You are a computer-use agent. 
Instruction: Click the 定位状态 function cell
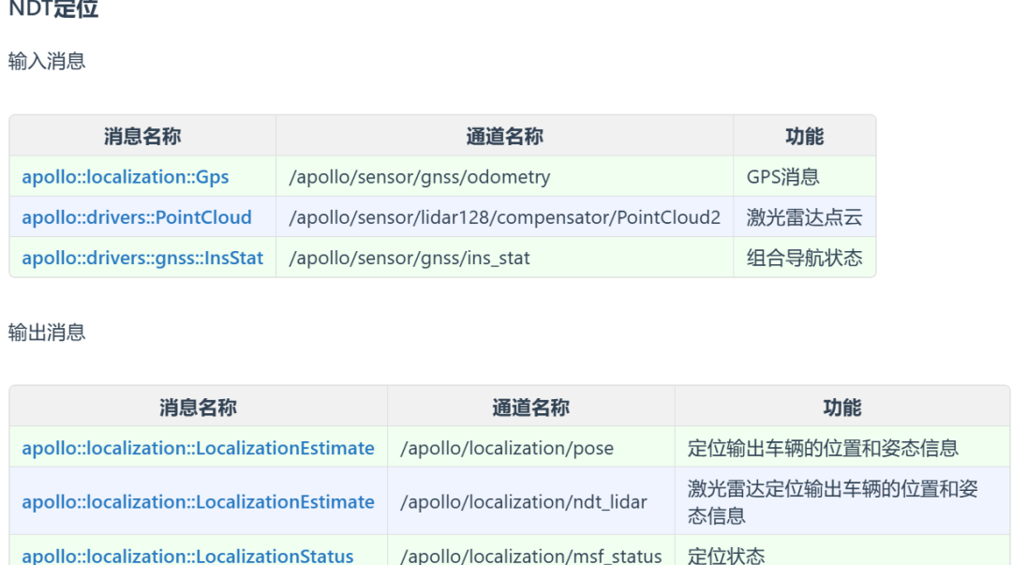(726, 556)
